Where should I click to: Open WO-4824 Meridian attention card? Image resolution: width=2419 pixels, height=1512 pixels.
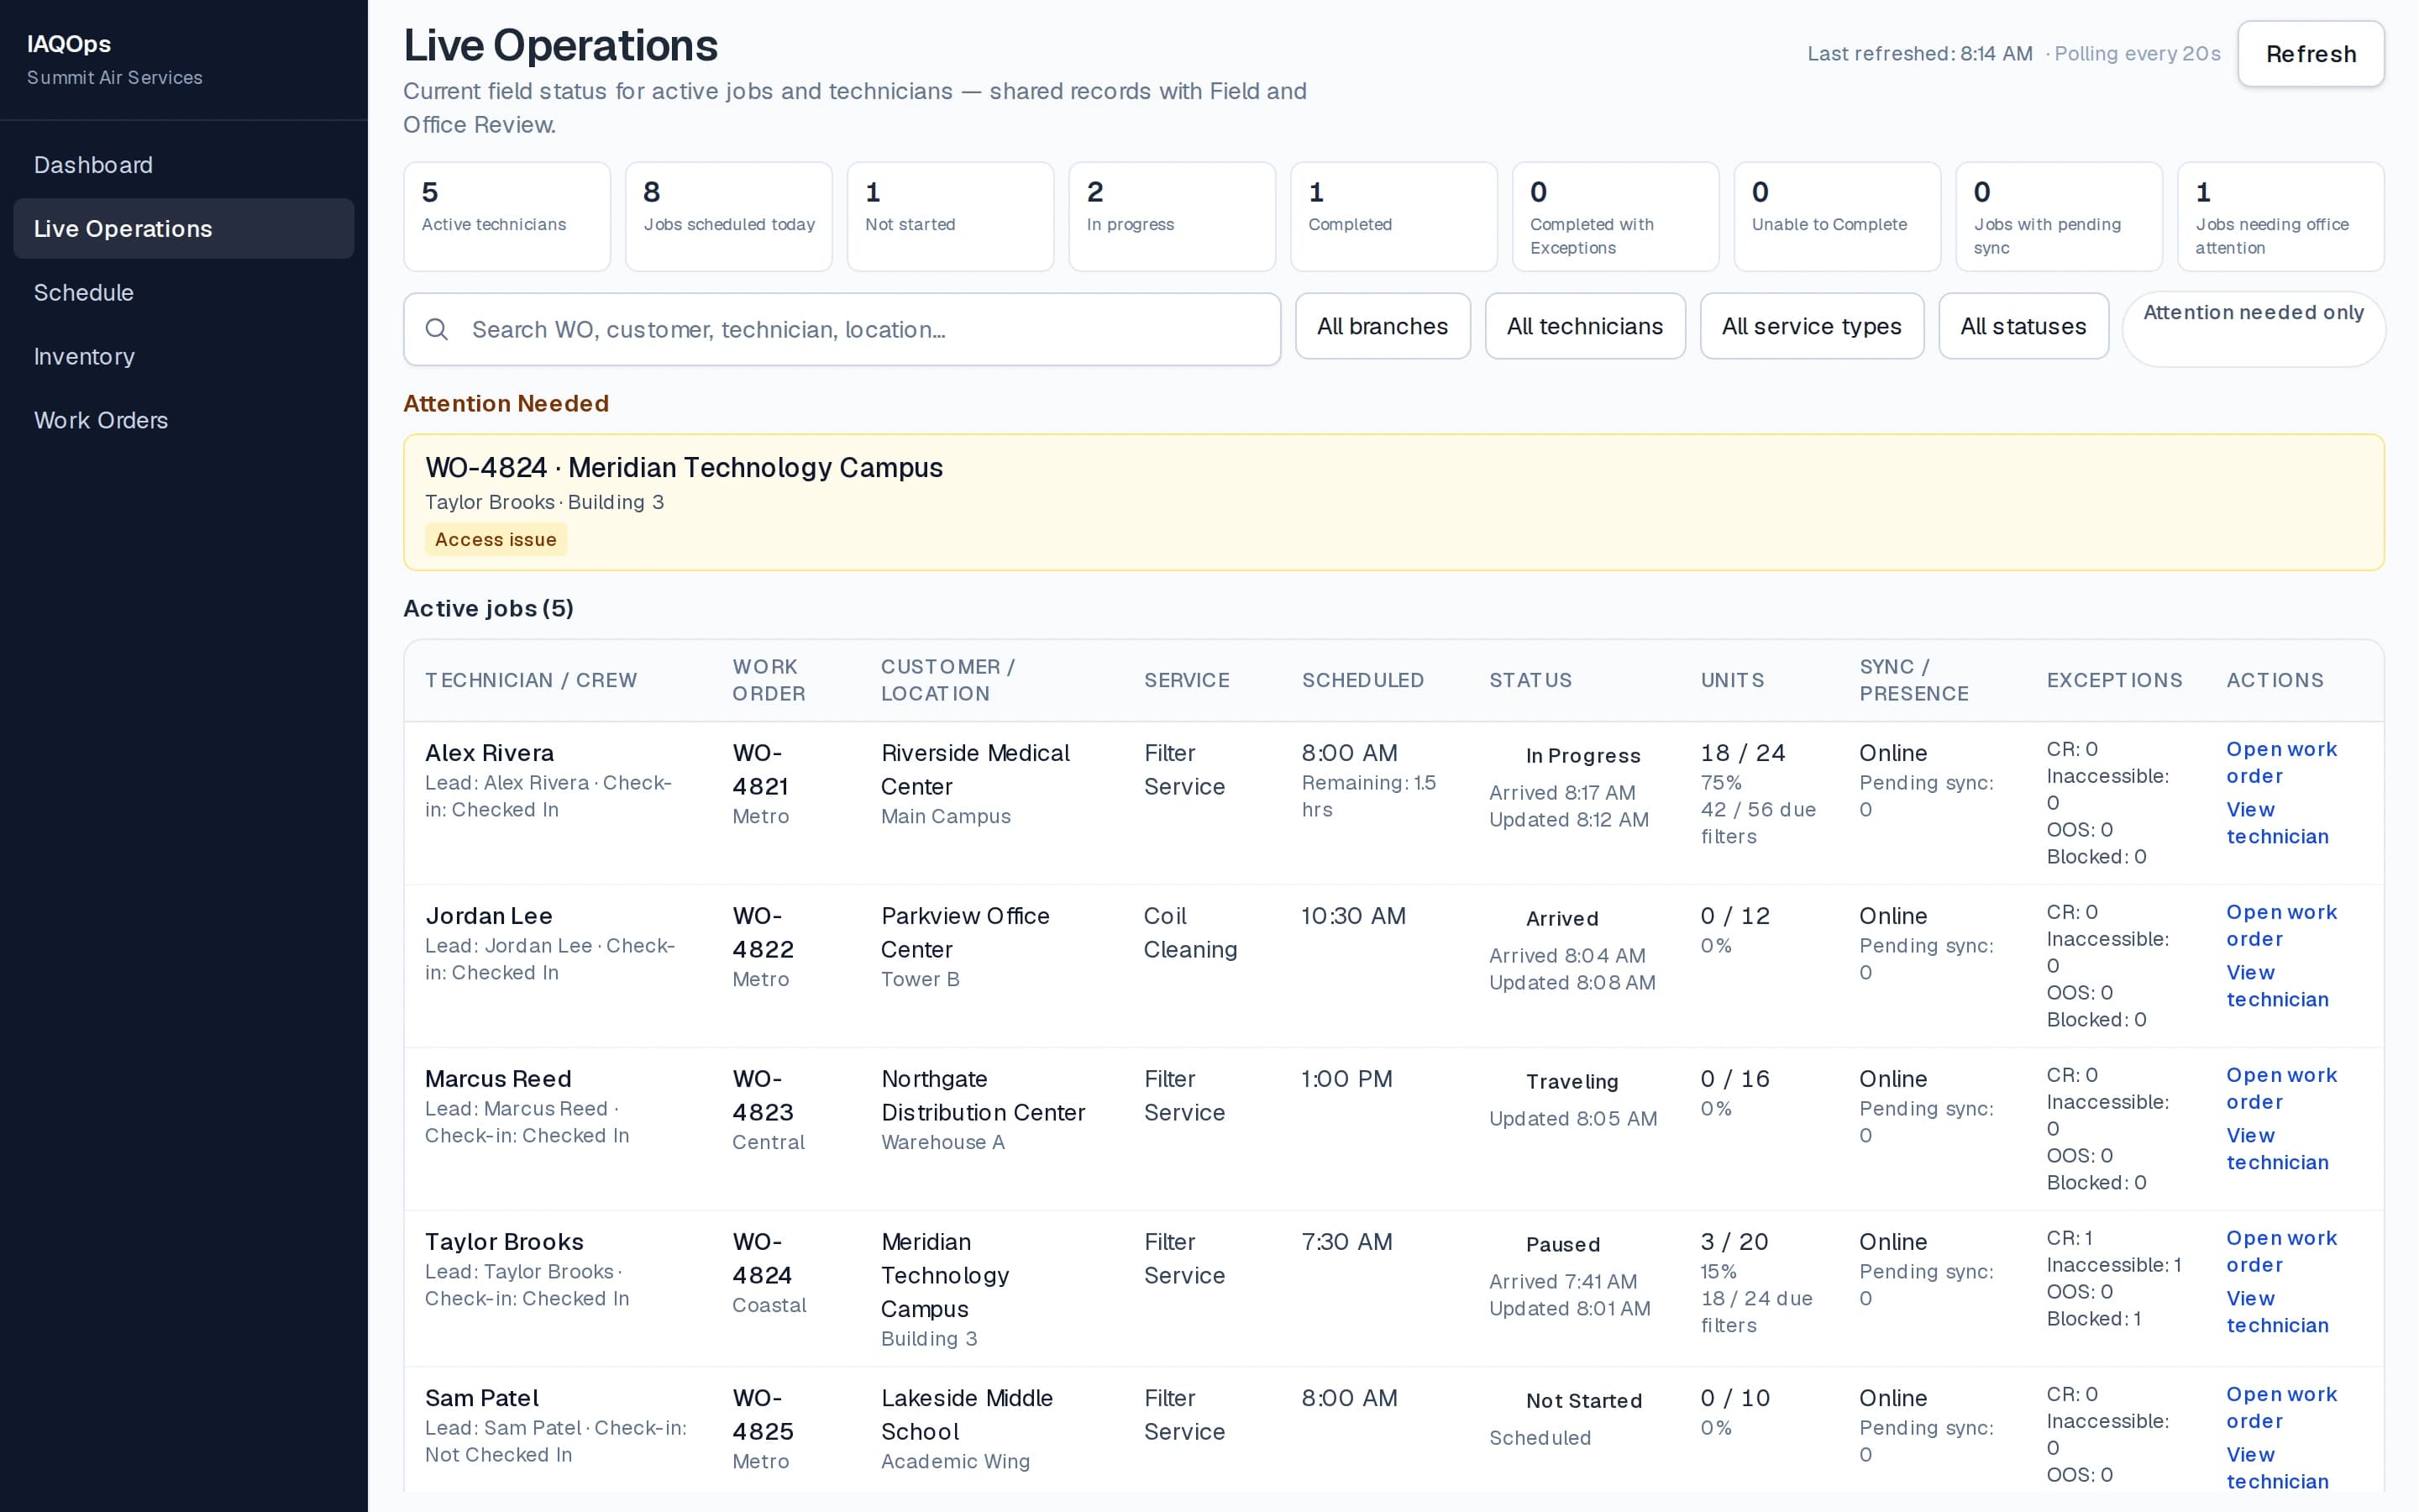1393,502
